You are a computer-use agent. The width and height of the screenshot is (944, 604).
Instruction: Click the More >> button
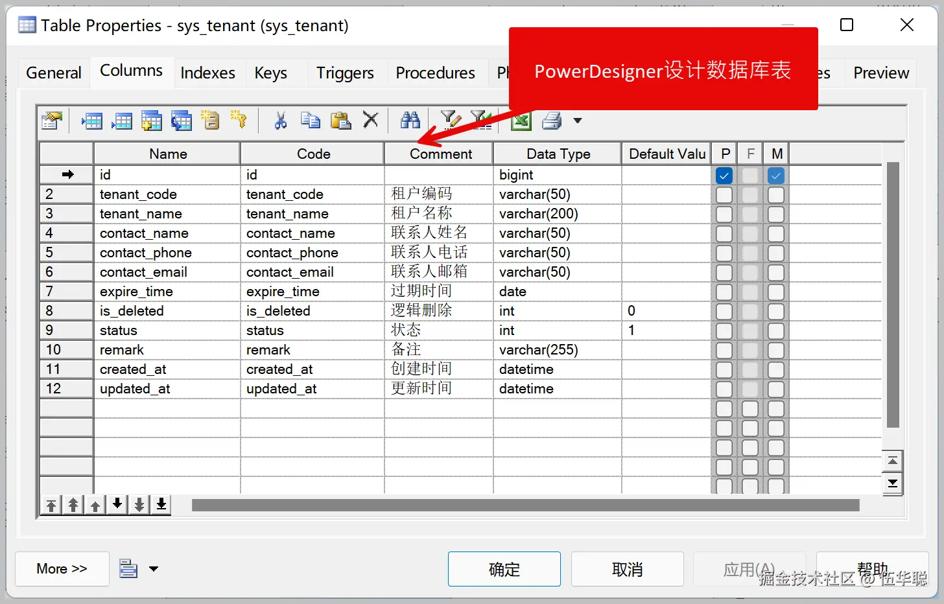tap(62, 568)
